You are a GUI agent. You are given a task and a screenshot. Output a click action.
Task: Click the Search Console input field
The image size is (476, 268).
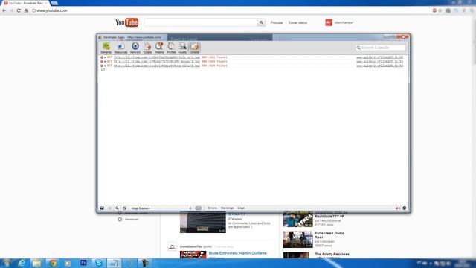(380, 48)
